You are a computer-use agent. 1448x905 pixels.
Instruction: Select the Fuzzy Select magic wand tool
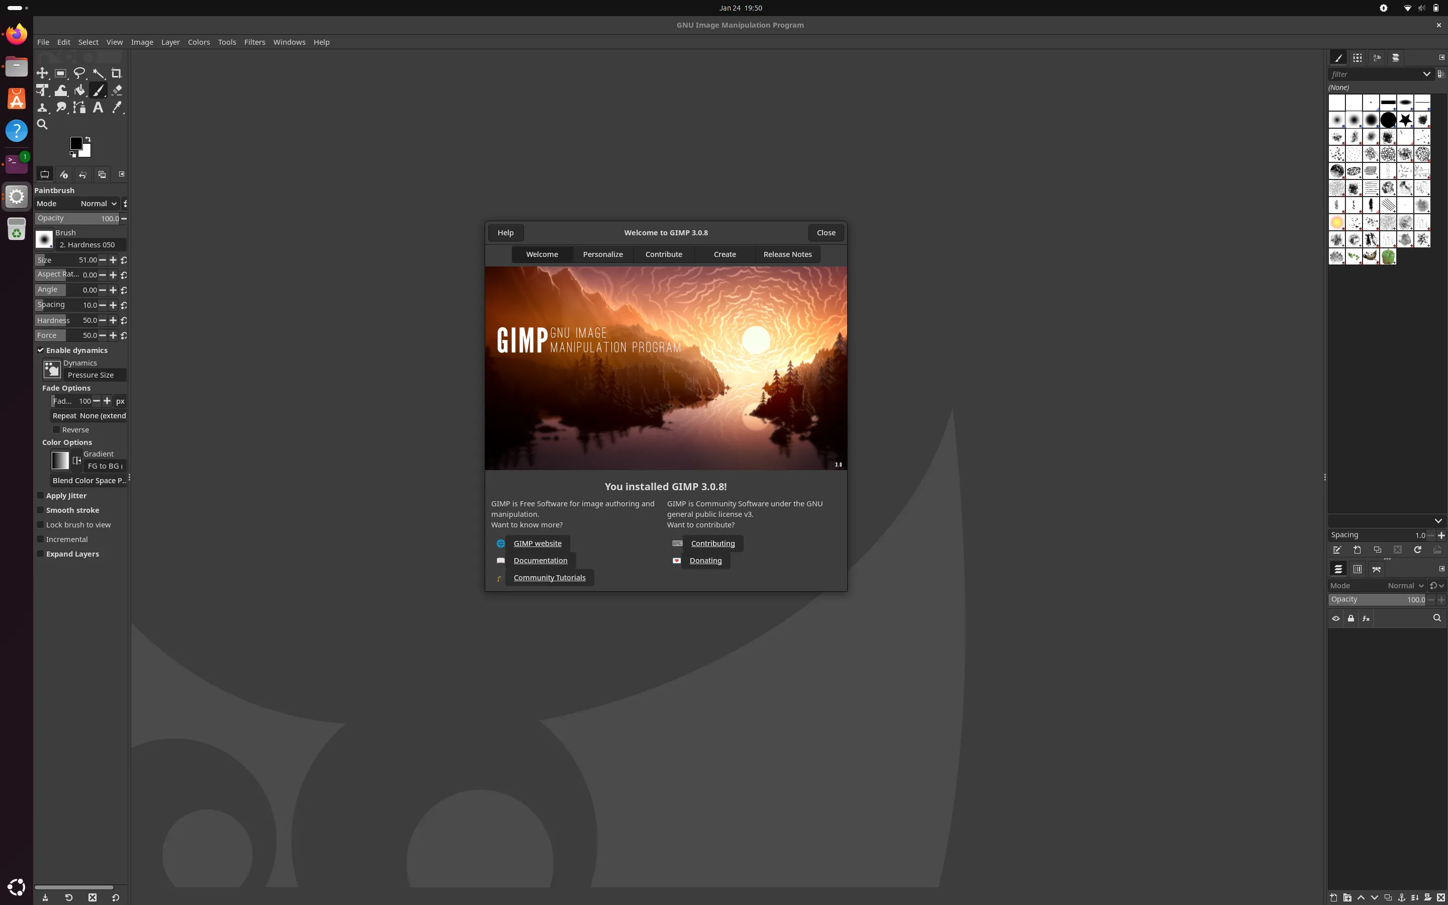98,73
